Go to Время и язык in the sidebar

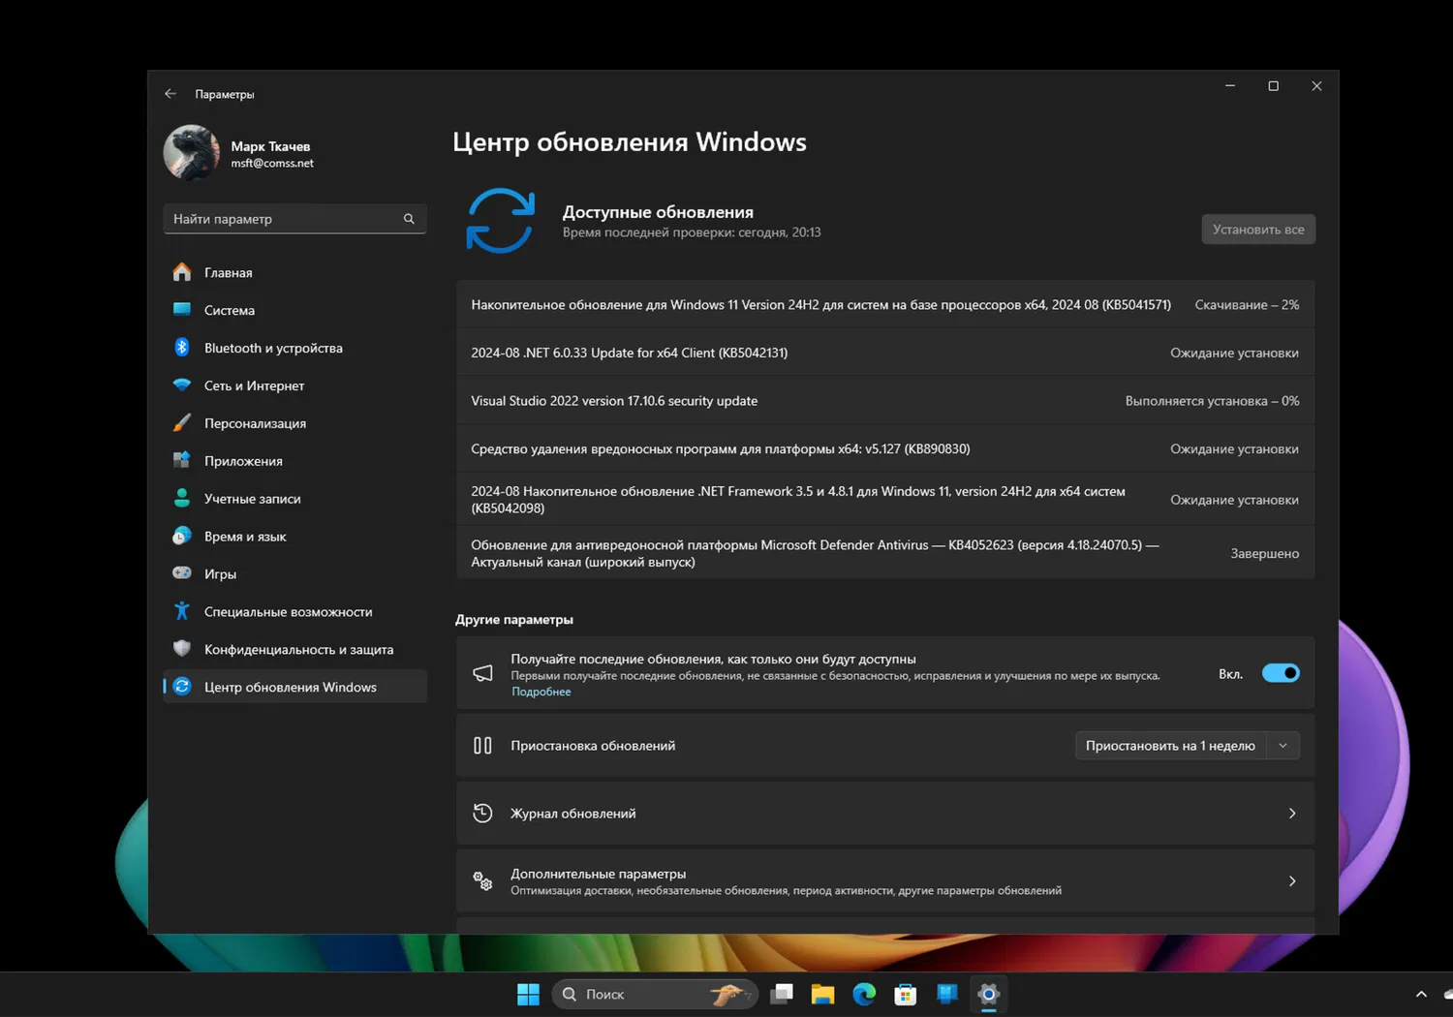pos(294,537)
